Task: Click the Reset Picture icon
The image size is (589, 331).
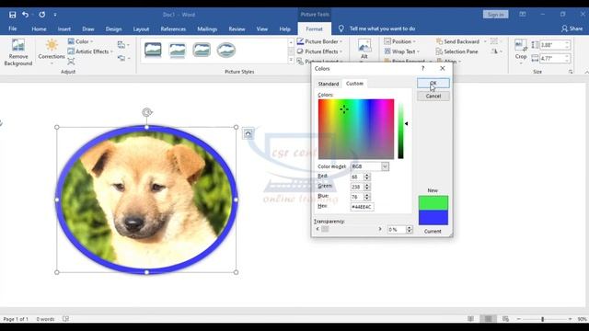Action: 121,58
